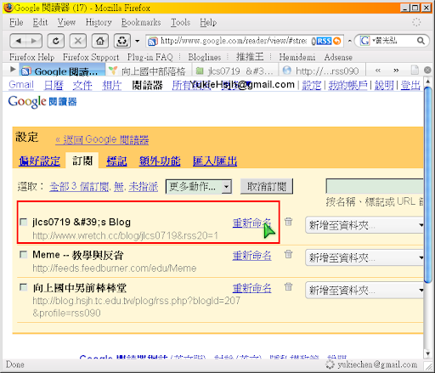Open the Tools menu

180,22
